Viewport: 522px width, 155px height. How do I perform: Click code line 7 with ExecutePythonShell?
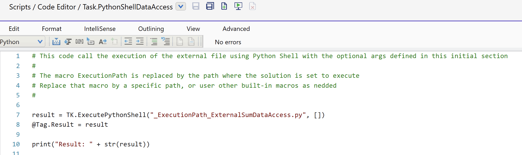pyautogui.click(x=178, y=115)
